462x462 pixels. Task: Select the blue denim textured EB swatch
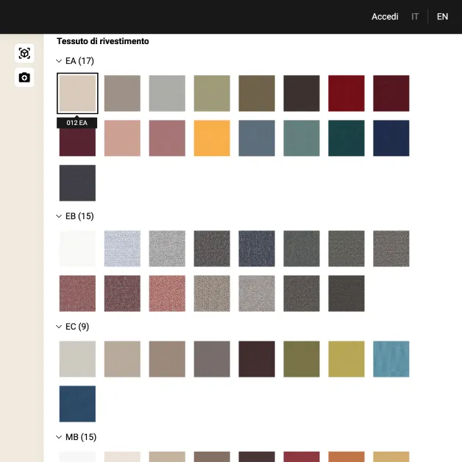(x=257, y=249)
